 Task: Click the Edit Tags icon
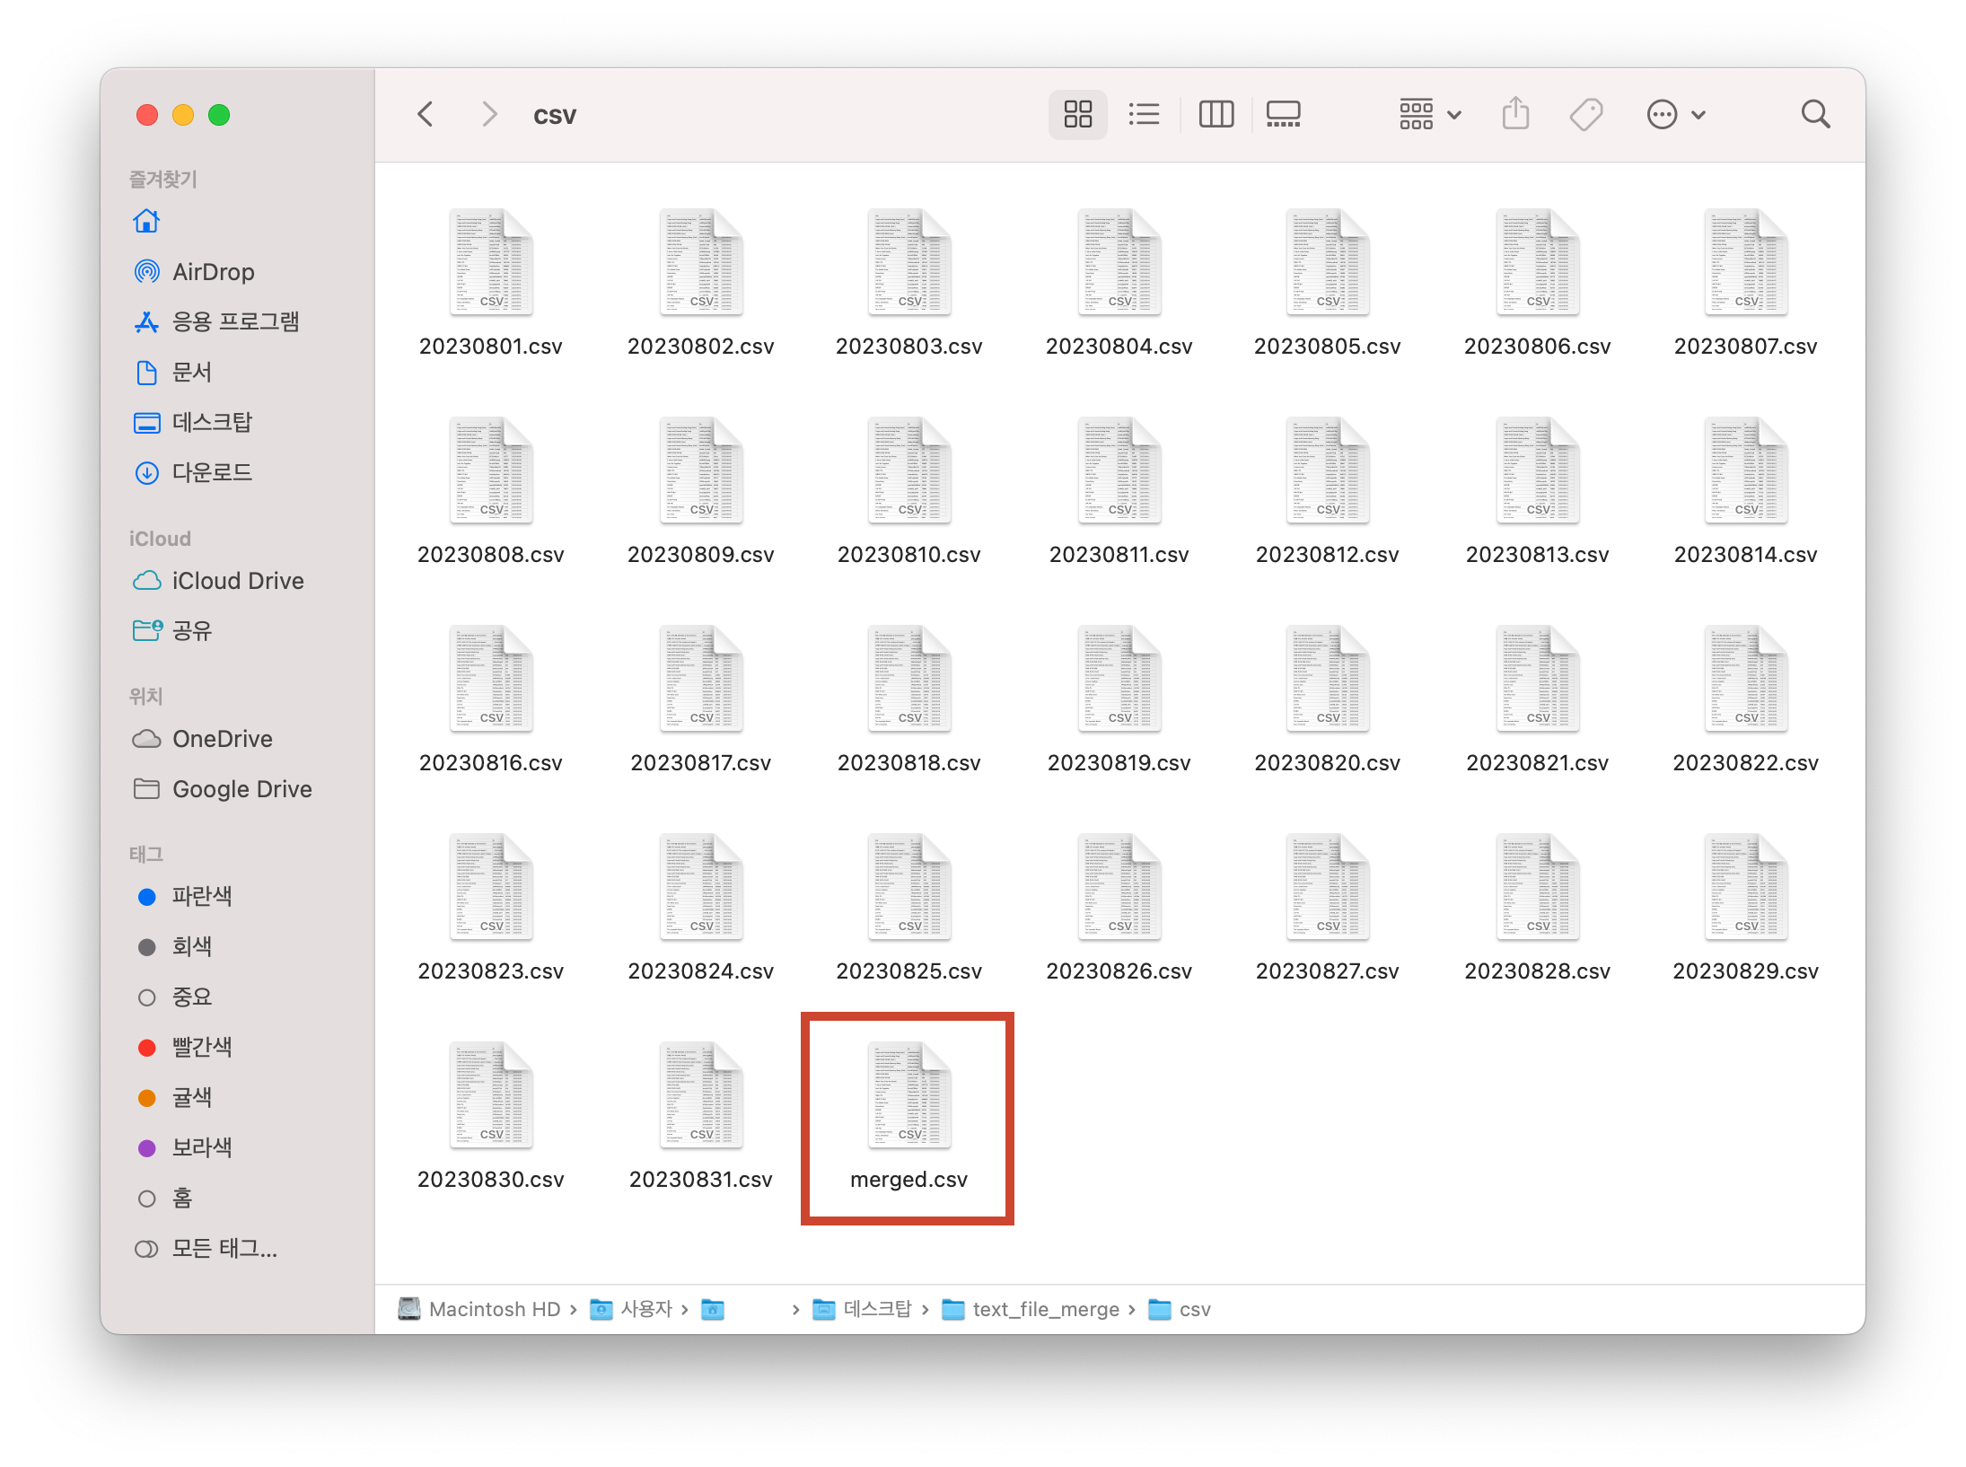click(1585, 114)
